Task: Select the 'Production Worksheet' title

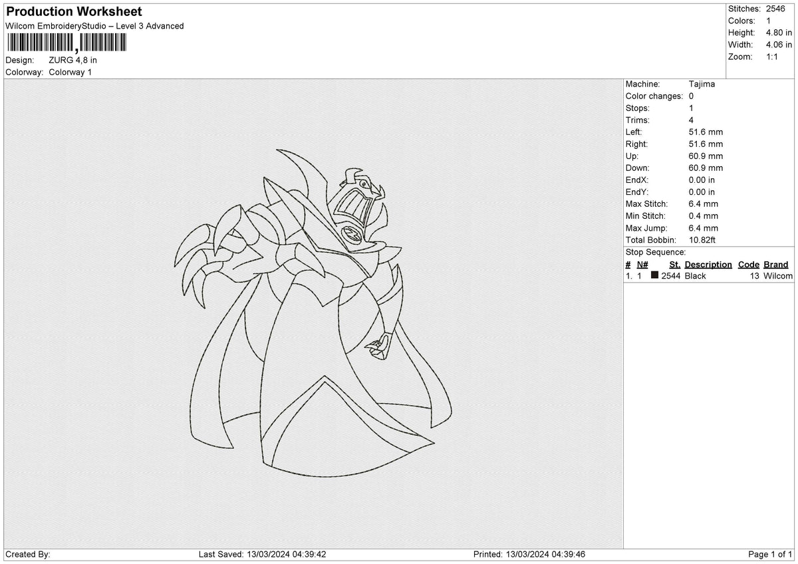Action: [74, 12]
